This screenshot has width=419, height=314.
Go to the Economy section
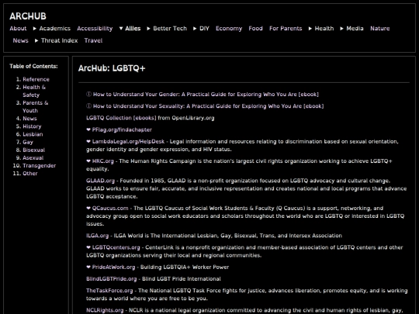click(229, 29)
